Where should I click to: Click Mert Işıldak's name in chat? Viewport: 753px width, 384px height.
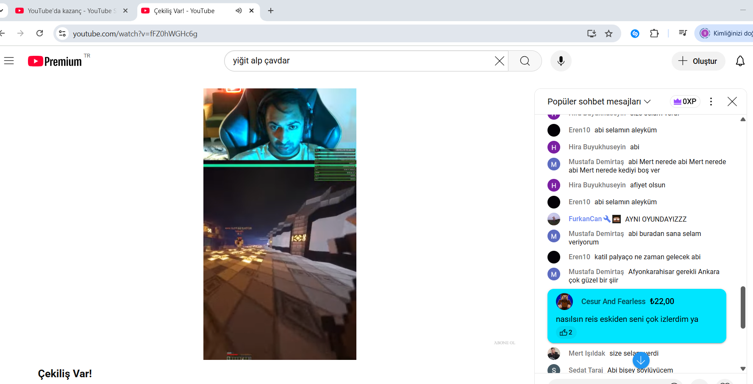pos(587,354)
